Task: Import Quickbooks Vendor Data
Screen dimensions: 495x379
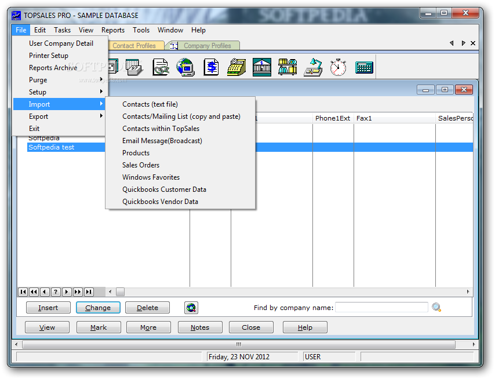Action: (180, 202)
